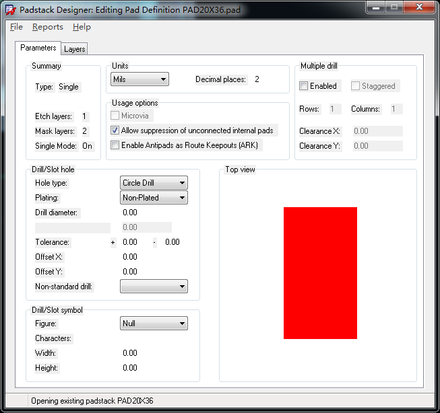This screenshot has width=440, height=413.
Task: Close the Padstack Designer window
Action: click(x=419, y=7)
